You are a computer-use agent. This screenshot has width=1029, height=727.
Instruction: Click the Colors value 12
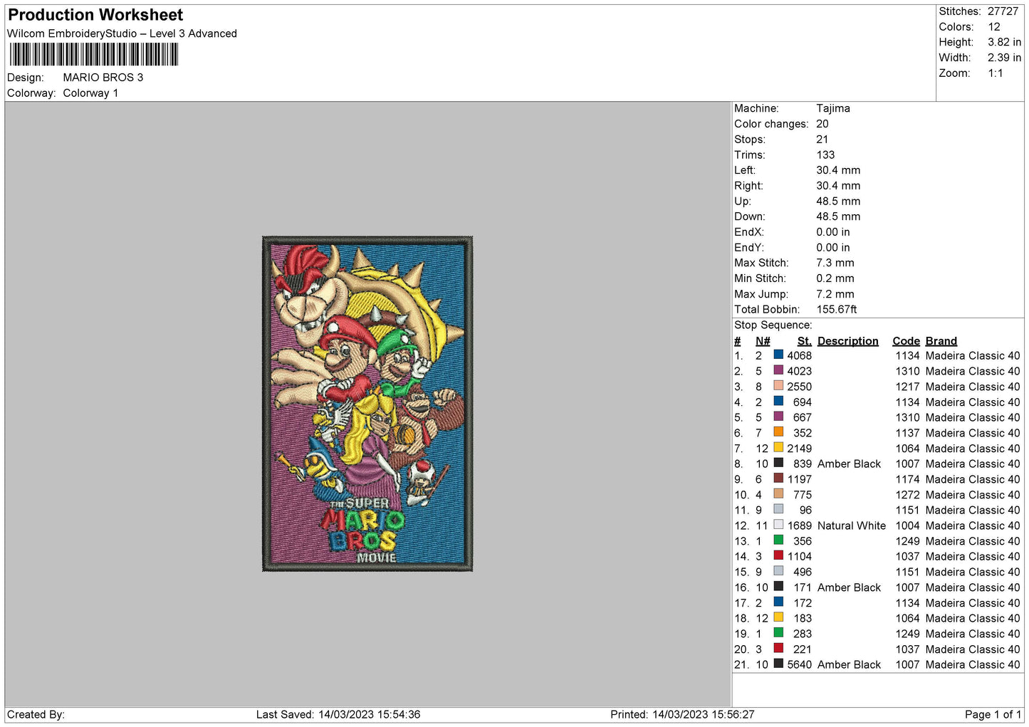pos(994,27)
